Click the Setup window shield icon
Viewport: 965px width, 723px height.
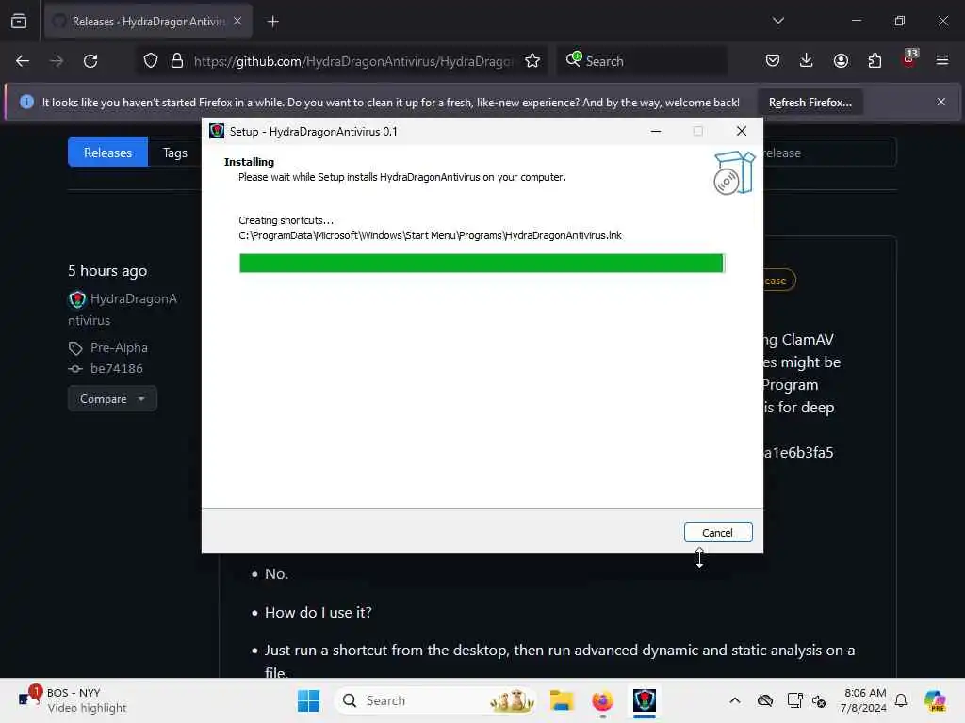[217, 131]
